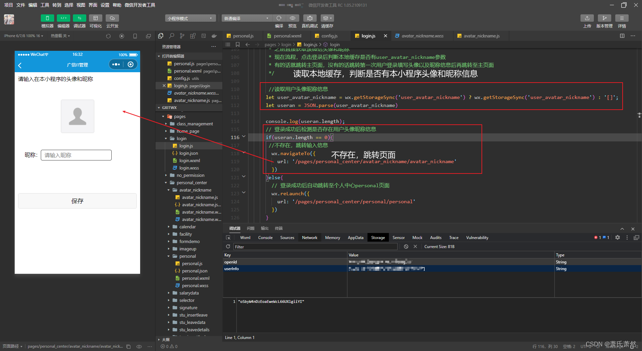
Task: Open the extensions icon in sidebar
Action: tap(193, 36)
